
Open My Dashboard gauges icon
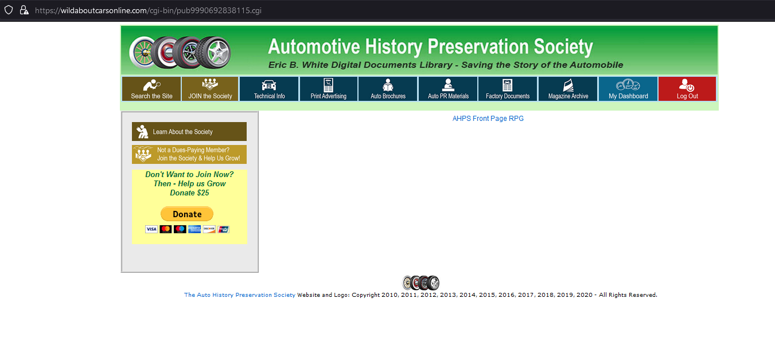pyautogui.click(x=628, y=89)
